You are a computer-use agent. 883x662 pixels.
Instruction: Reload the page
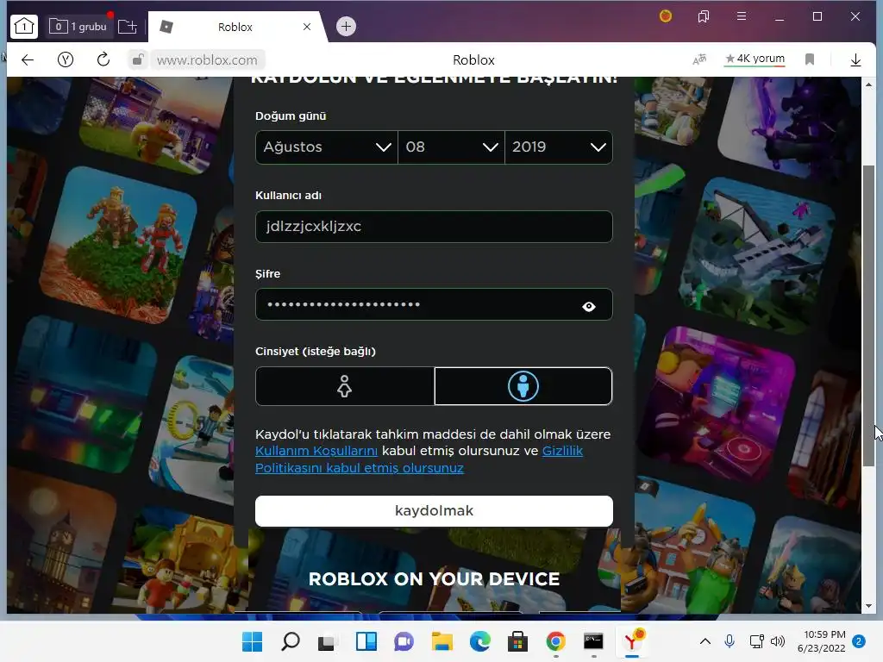103,59
